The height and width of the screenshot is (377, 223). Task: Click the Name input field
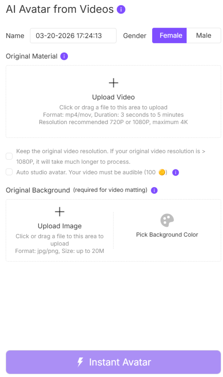[73, 36]
